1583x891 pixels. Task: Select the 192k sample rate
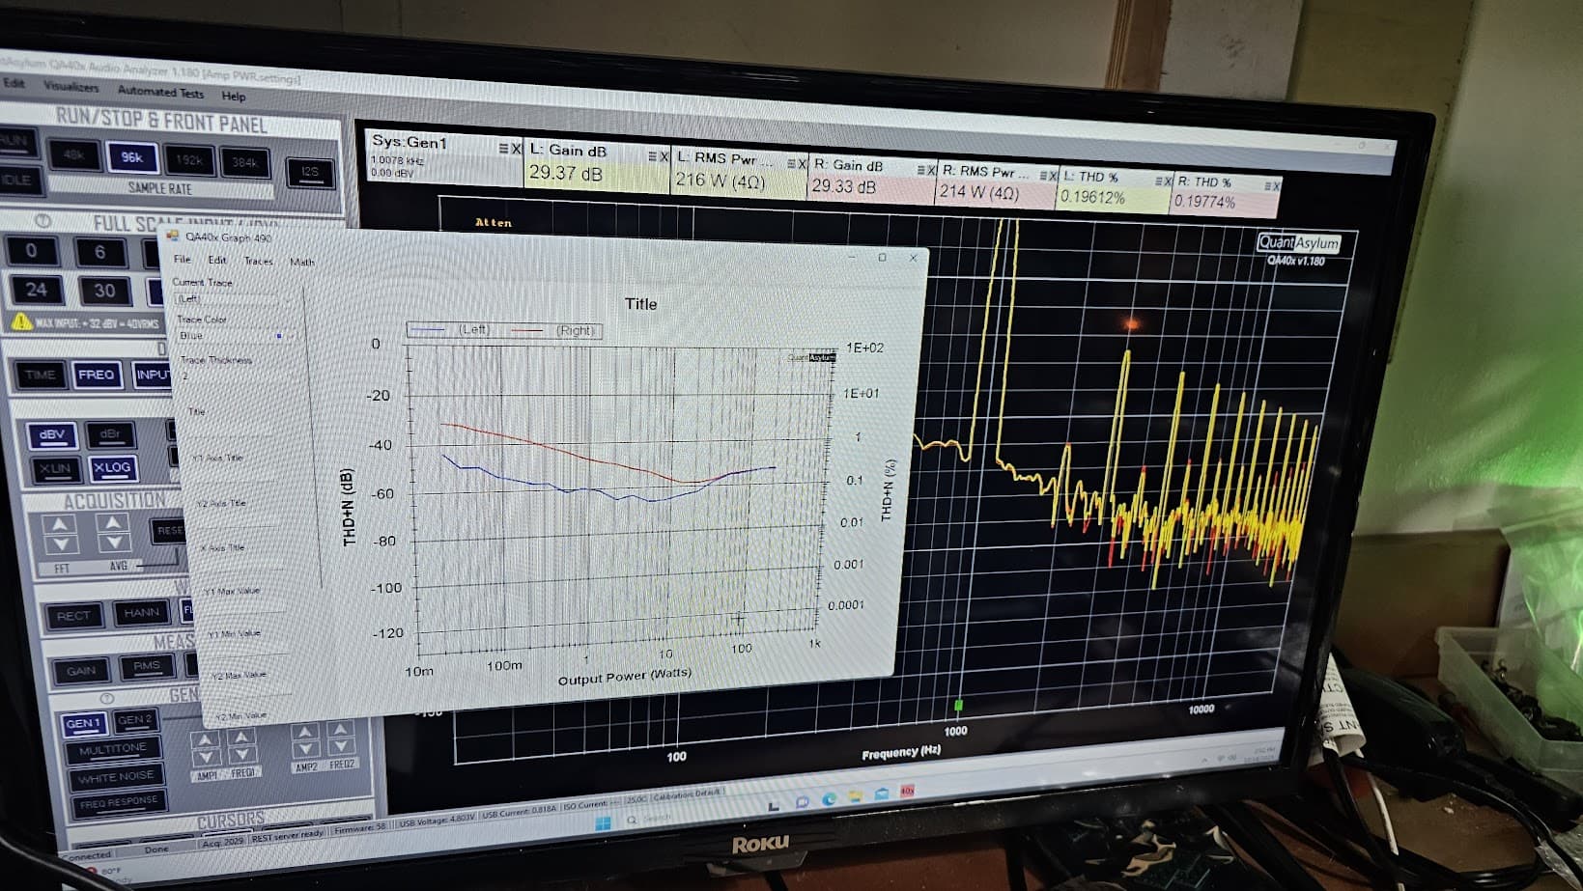(x=189, y=160)
